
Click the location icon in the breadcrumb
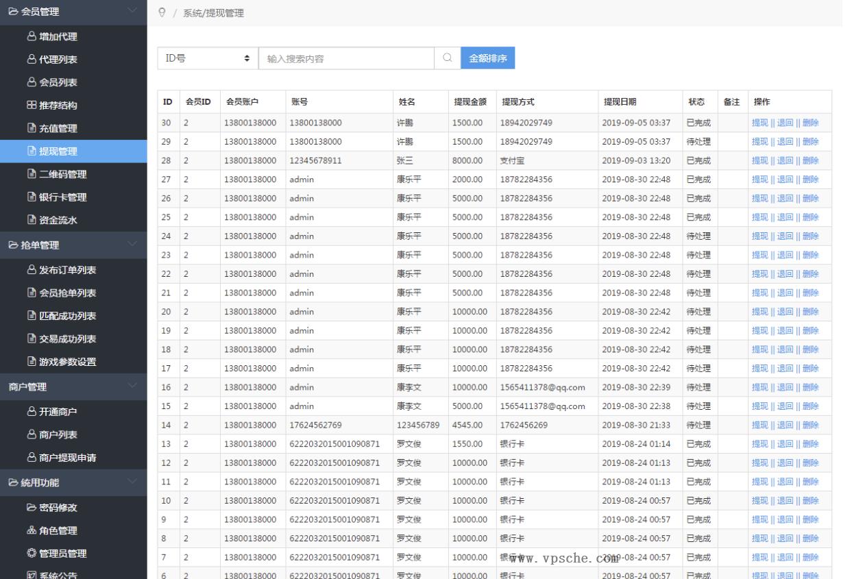161,13
